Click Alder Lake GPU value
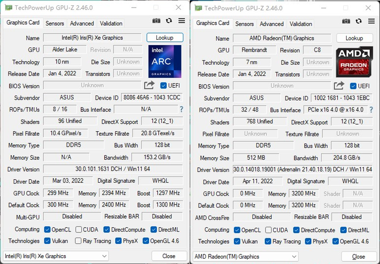This screenshot has width=380, height=264. (65, 49)
